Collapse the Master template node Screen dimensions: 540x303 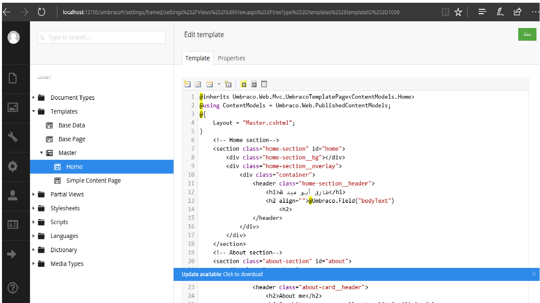(42, 153)
